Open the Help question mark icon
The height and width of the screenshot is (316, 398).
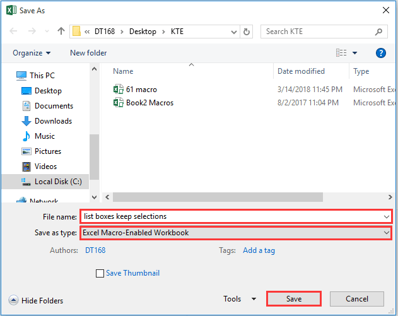tap(380, 53)
